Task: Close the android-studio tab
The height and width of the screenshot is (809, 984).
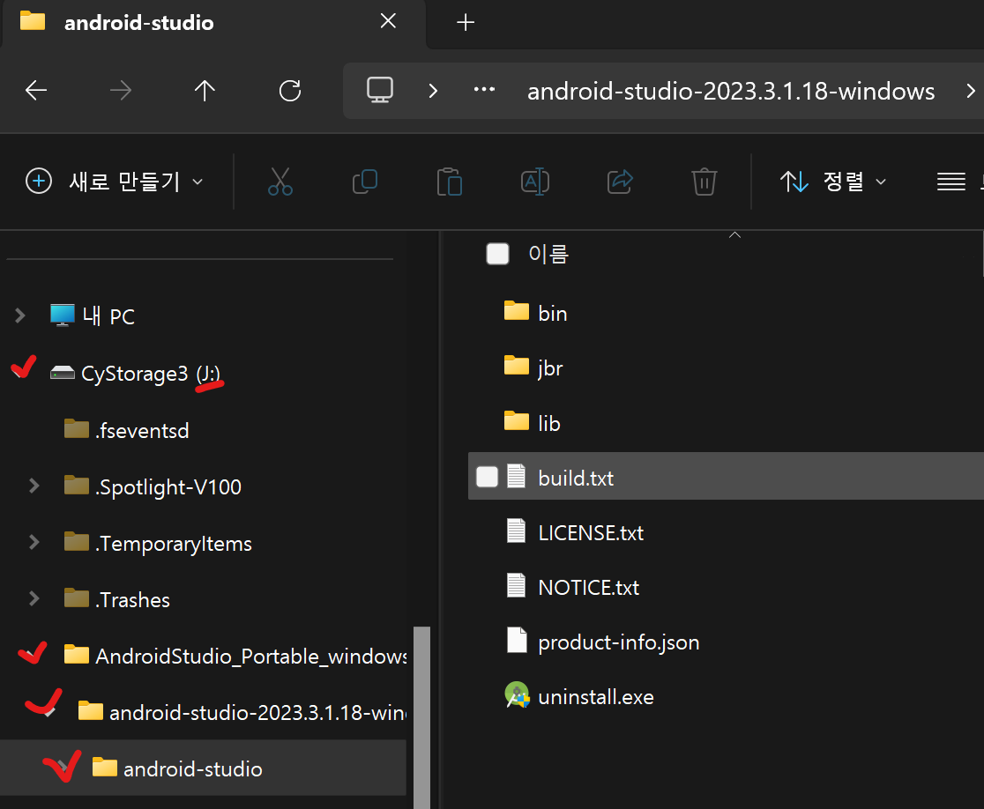Action: coord(388,21)
